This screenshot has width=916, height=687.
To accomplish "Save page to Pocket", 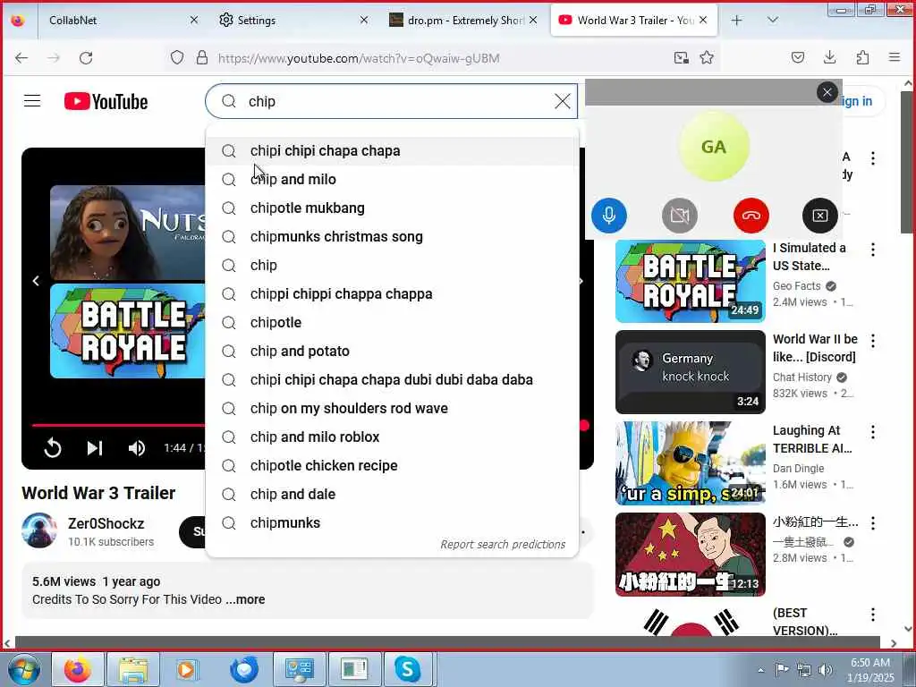I will (x=798, y=57).
